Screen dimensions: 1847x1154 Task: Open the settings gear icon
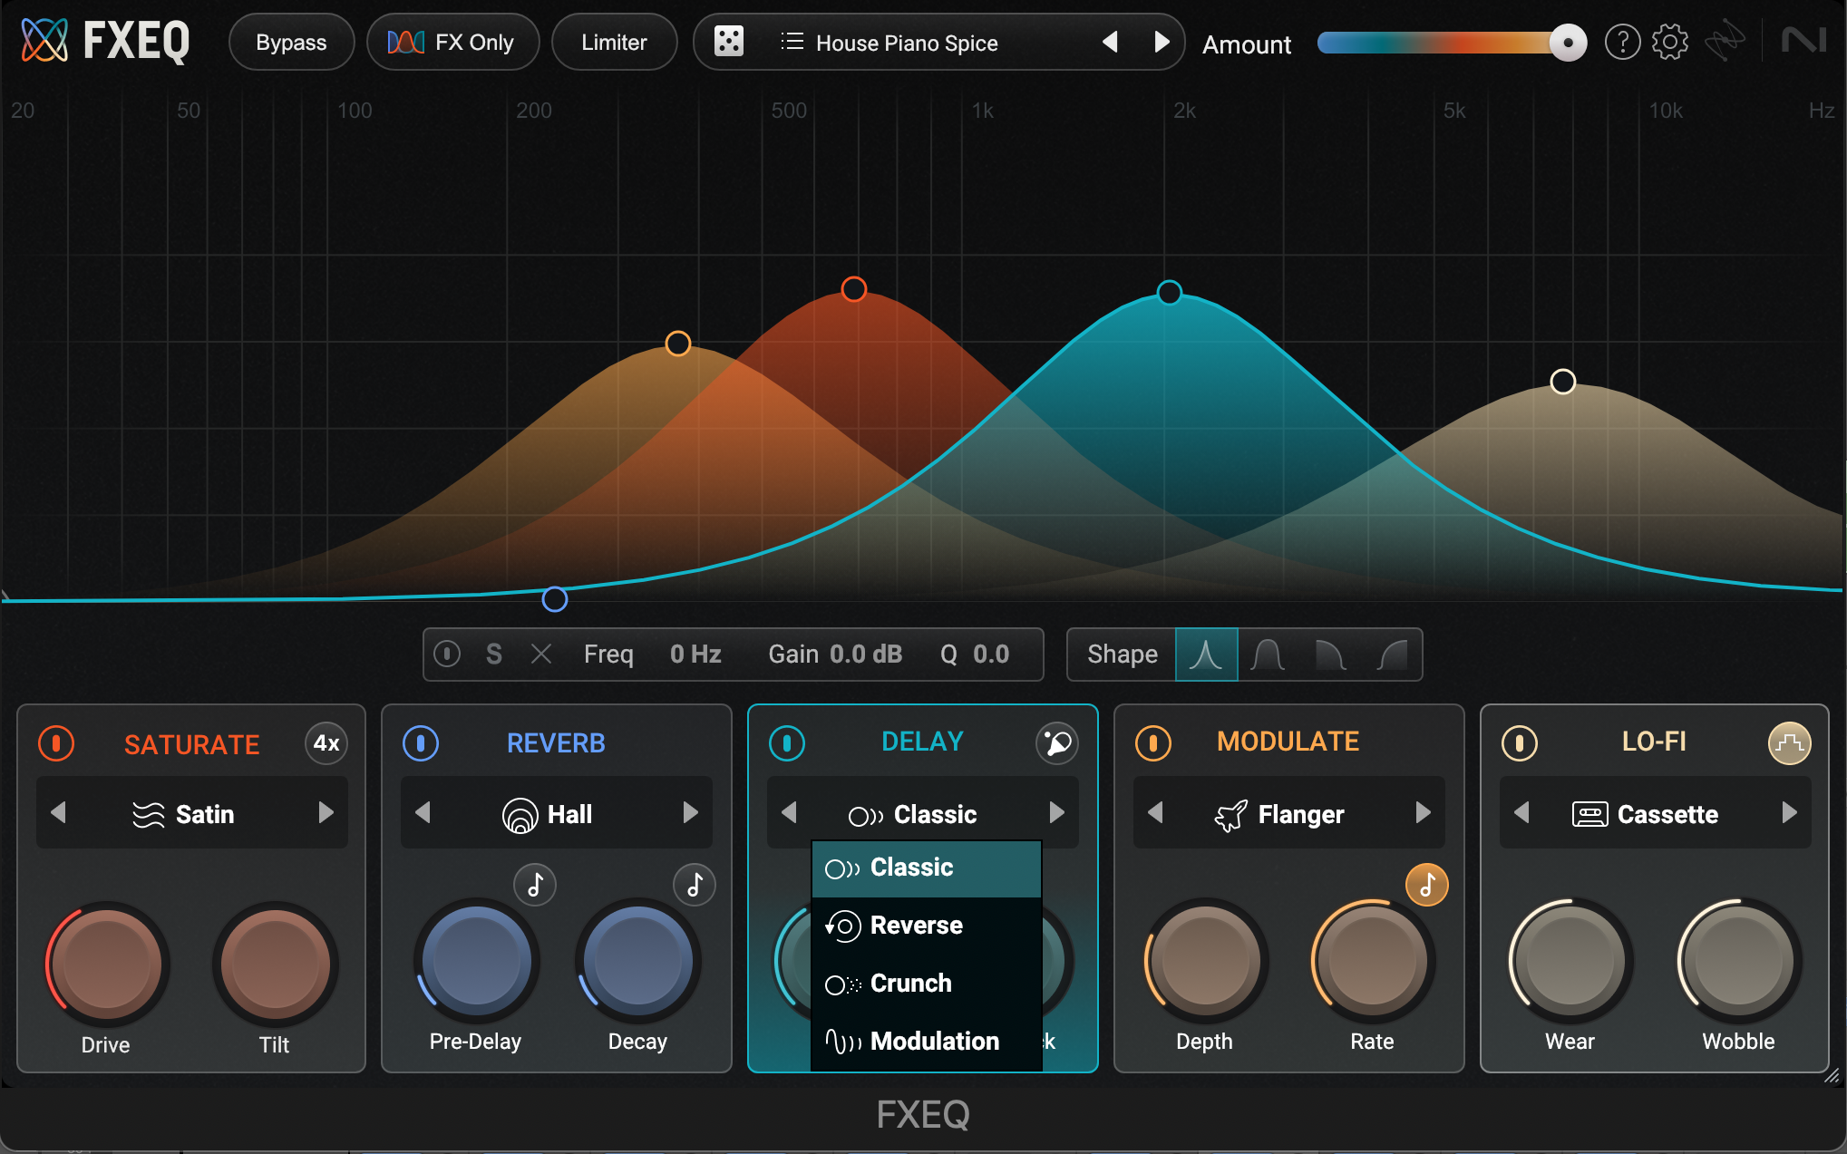point(1669,42)
